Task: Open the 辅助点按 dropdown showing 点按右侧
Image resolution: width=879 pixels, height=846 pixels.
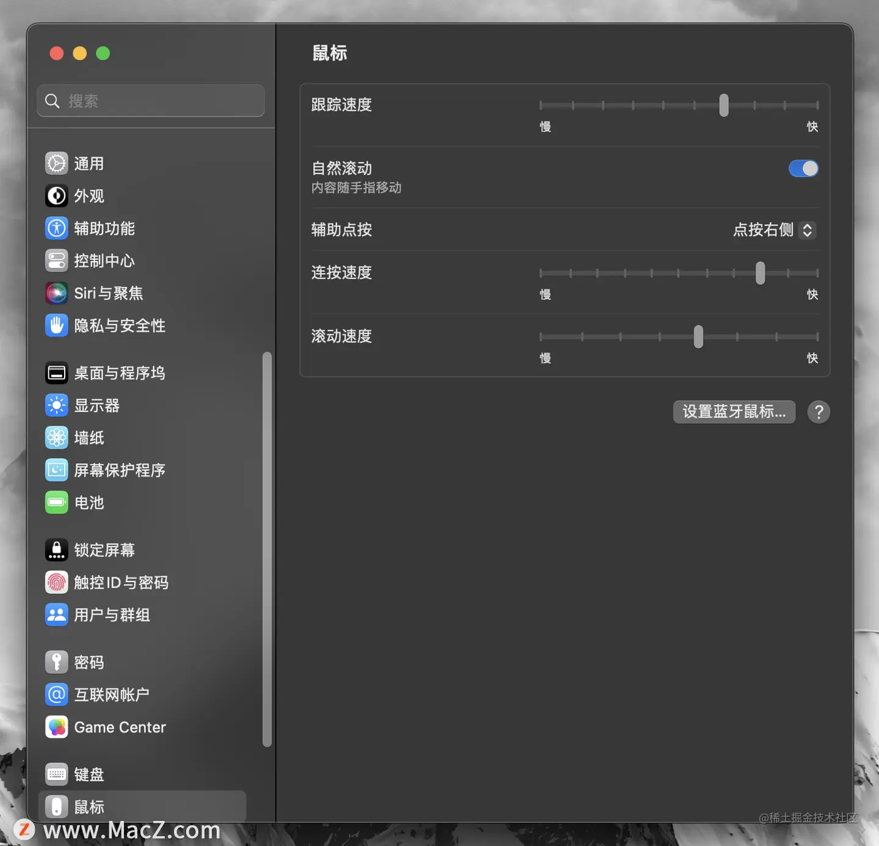Action: 775,230
